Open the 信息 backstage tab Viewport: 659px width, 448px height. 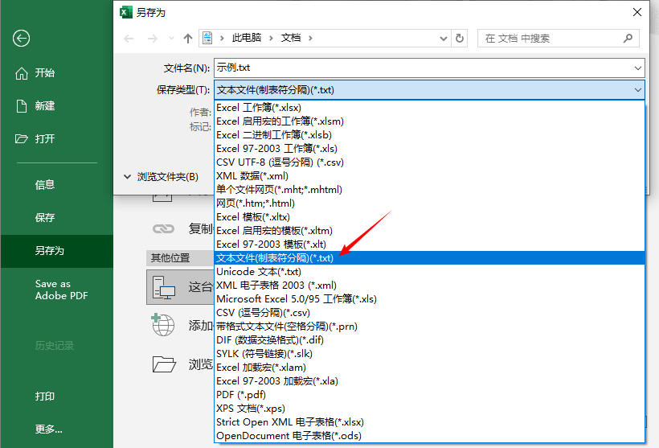tap(44, 184)
